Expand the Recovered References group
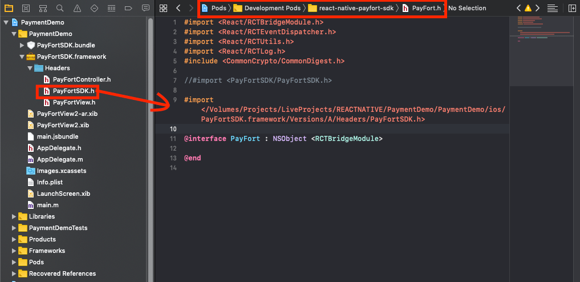Image resolution: width=580 pixels, height=282 pixels. (x=14, y=273)
